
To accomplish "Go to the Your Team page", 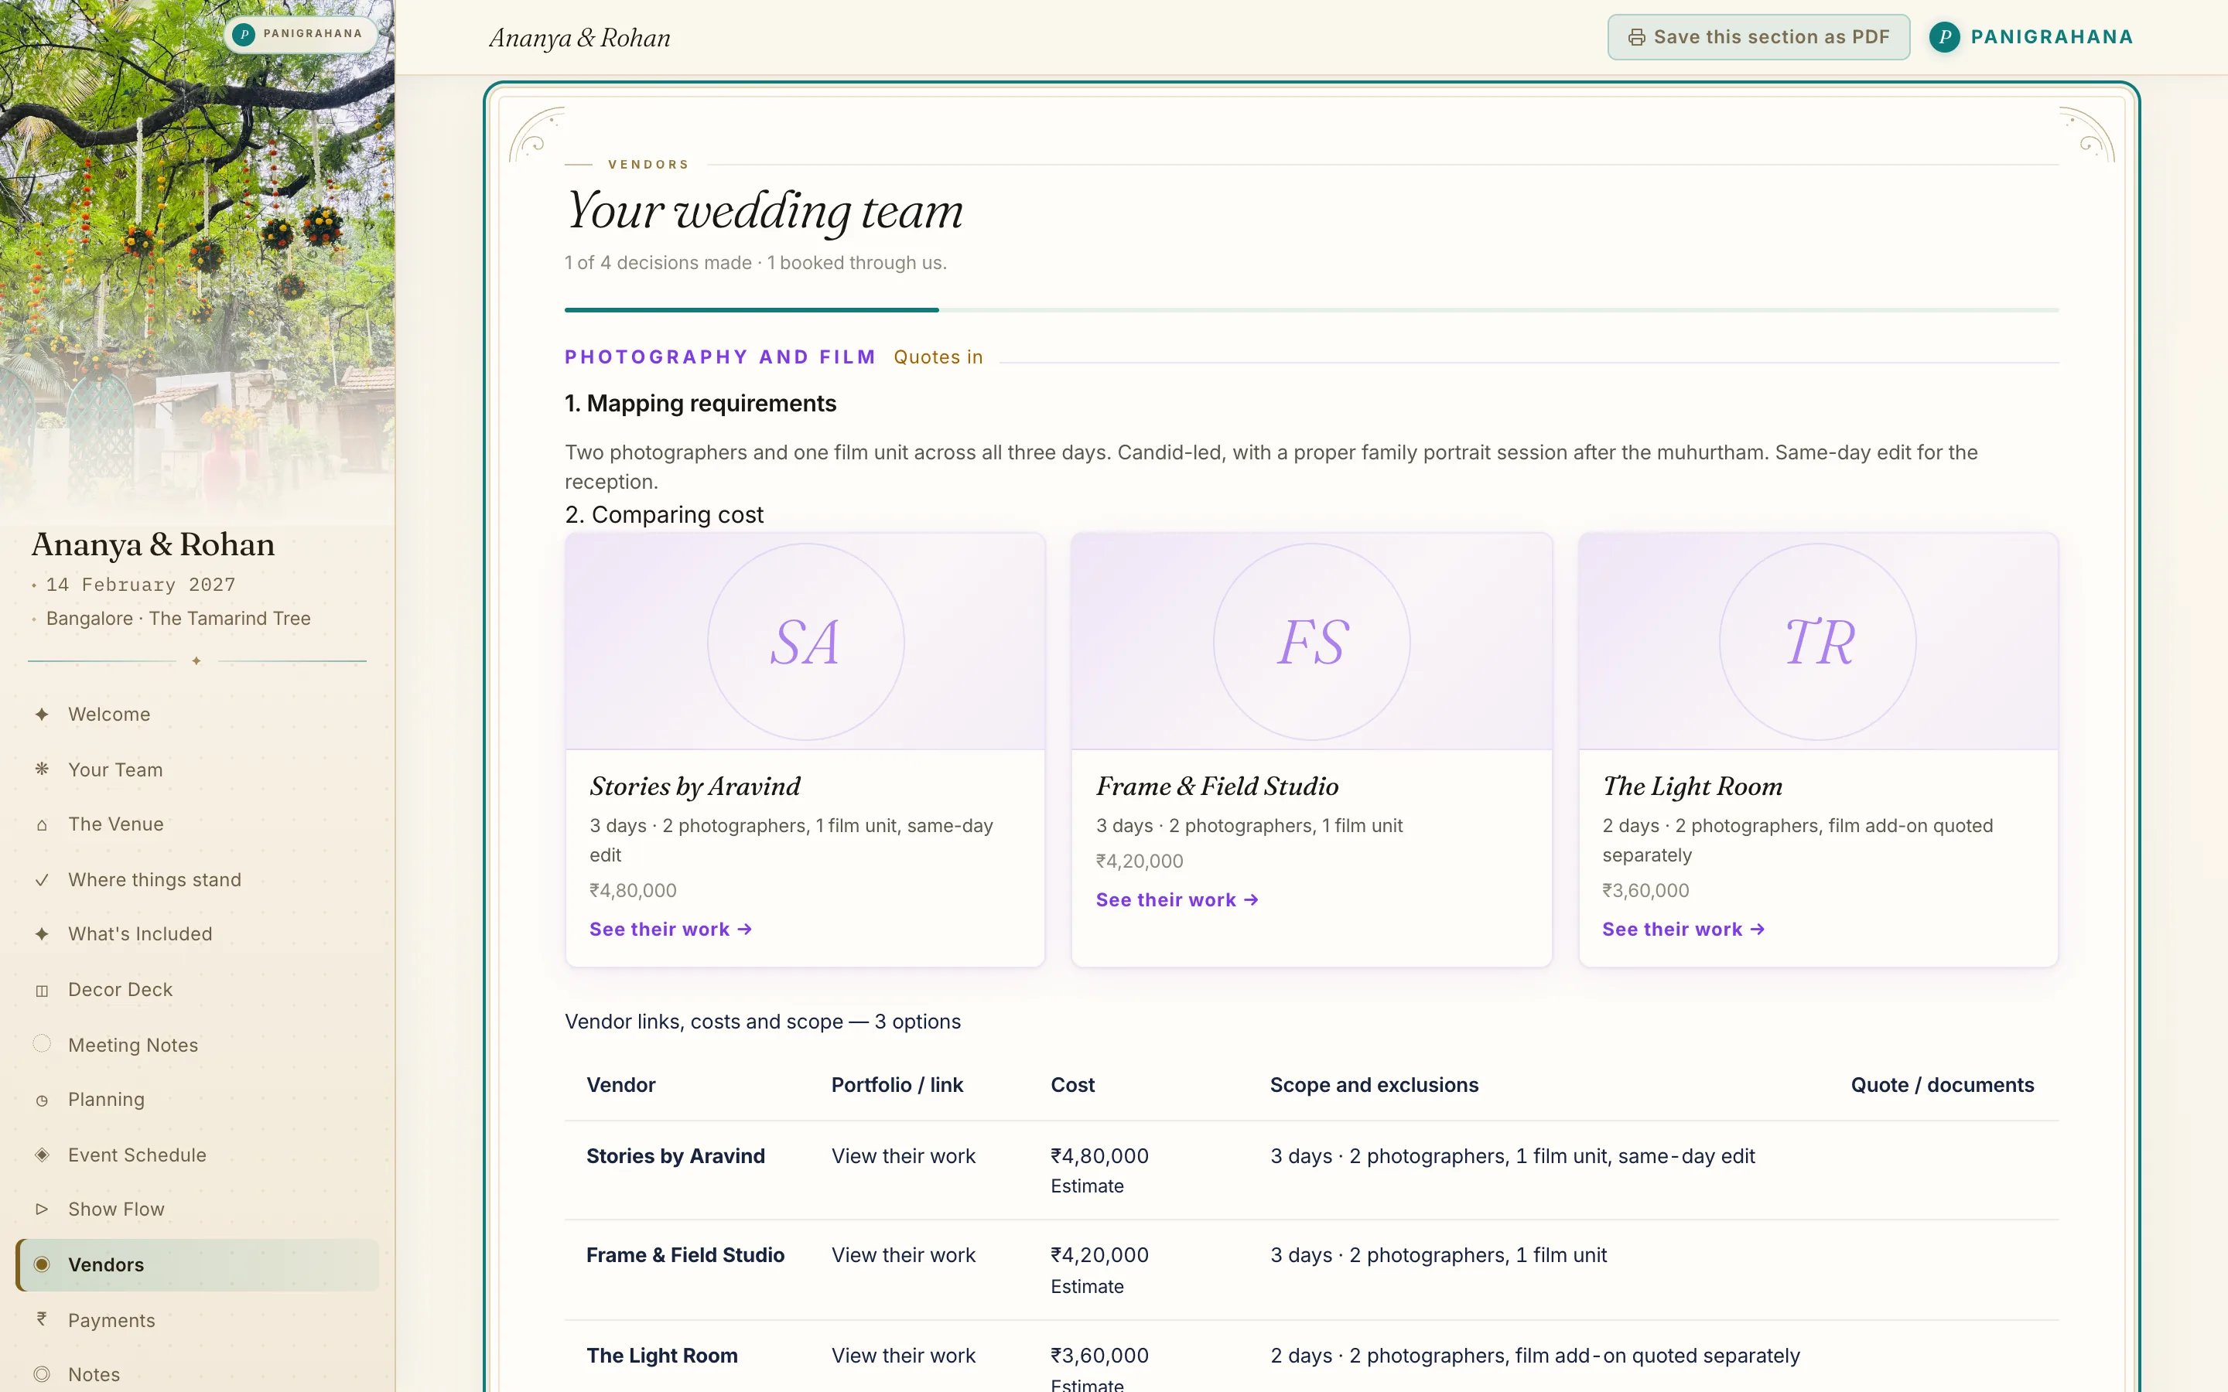I will pyautogui.click(x=197, y=769).
